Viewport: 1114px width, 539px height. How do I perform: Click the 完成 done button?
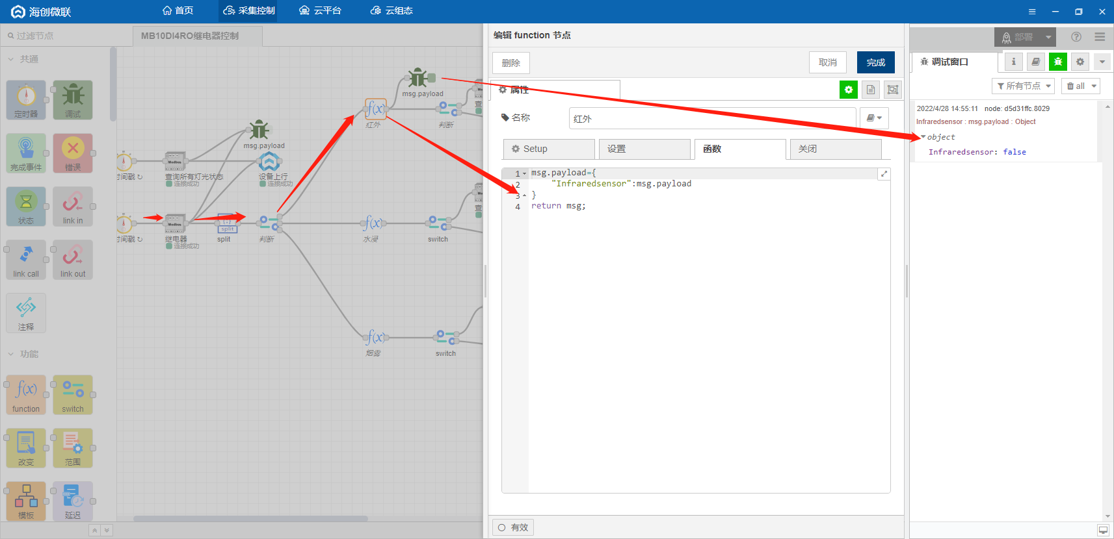876,62
